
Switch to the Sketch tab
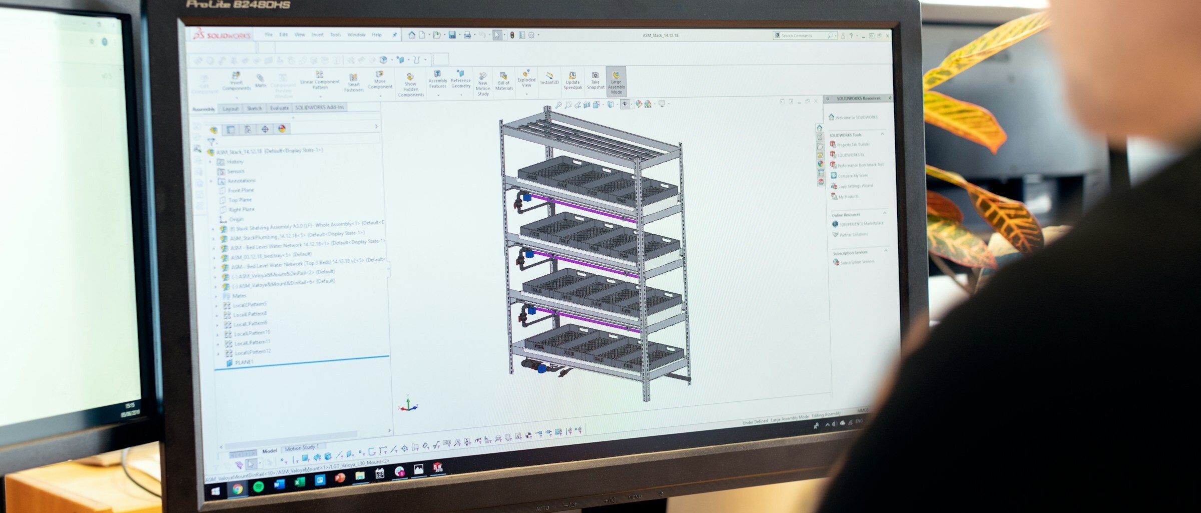[x=254, y=108]
